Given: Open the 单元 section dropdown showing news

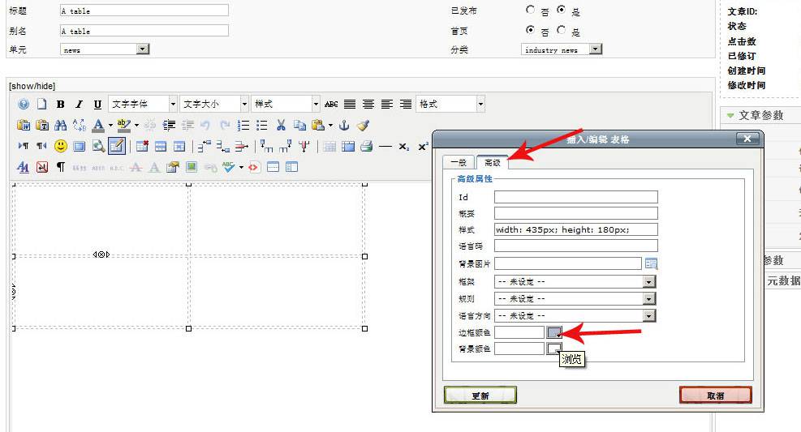Looking at the screenshot, I should tap(105, 49).
